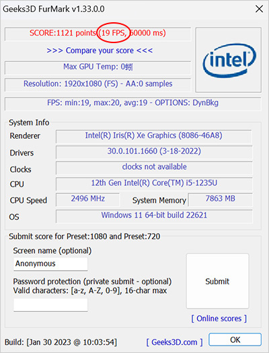
Task: Open the Online scores link
Action: [219, 319]
